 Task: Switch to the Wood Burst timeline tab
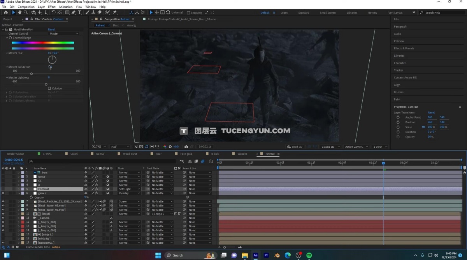tap(130, 154)
